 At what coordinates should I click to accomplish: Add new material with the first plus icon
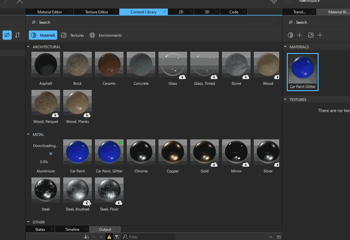300,35
